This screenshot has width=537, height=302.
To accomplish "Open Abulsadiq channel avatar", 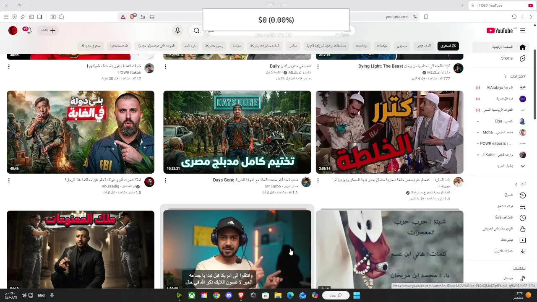I will click(149, 182).
